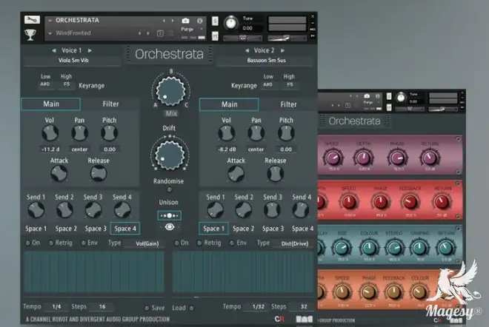Switch to Voice 2 Main tab

229,104
